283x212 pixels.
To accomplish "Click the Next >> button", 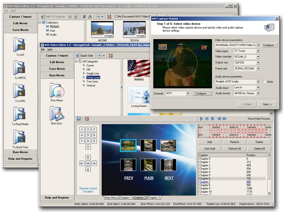I will tap(267, 104).
